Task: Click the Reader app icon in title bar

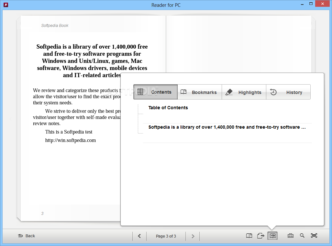Action: coord(6,5)
